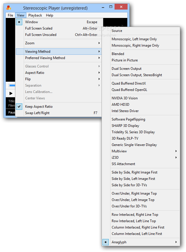Choose Side by Side, Left Image First
The width and height of the screenshot is (186, 252).
tap(141, 179)
